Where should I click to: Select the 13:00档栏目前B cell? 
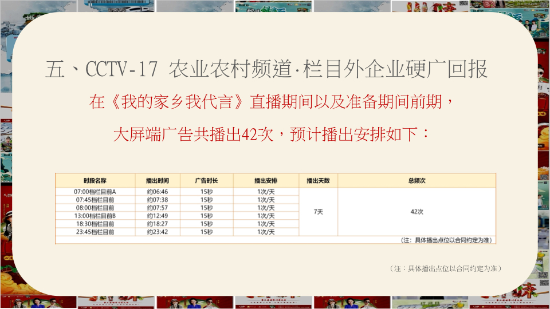click(x=95, y=216)
